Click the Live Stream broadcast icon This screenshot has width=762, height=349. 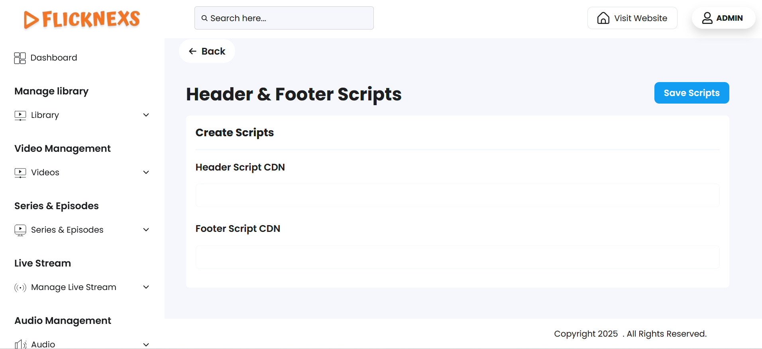point(20,288)
